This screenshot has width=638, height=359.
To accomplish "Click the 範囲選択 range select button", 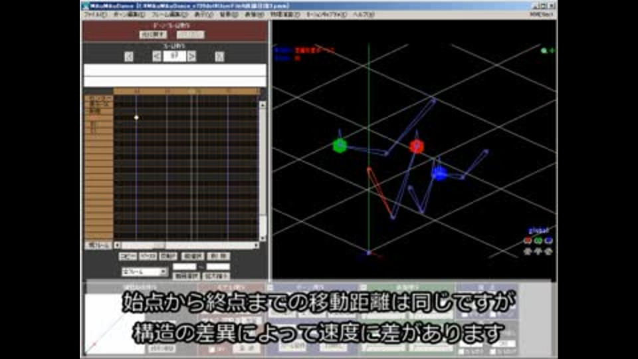I will (x=186, y=277).
